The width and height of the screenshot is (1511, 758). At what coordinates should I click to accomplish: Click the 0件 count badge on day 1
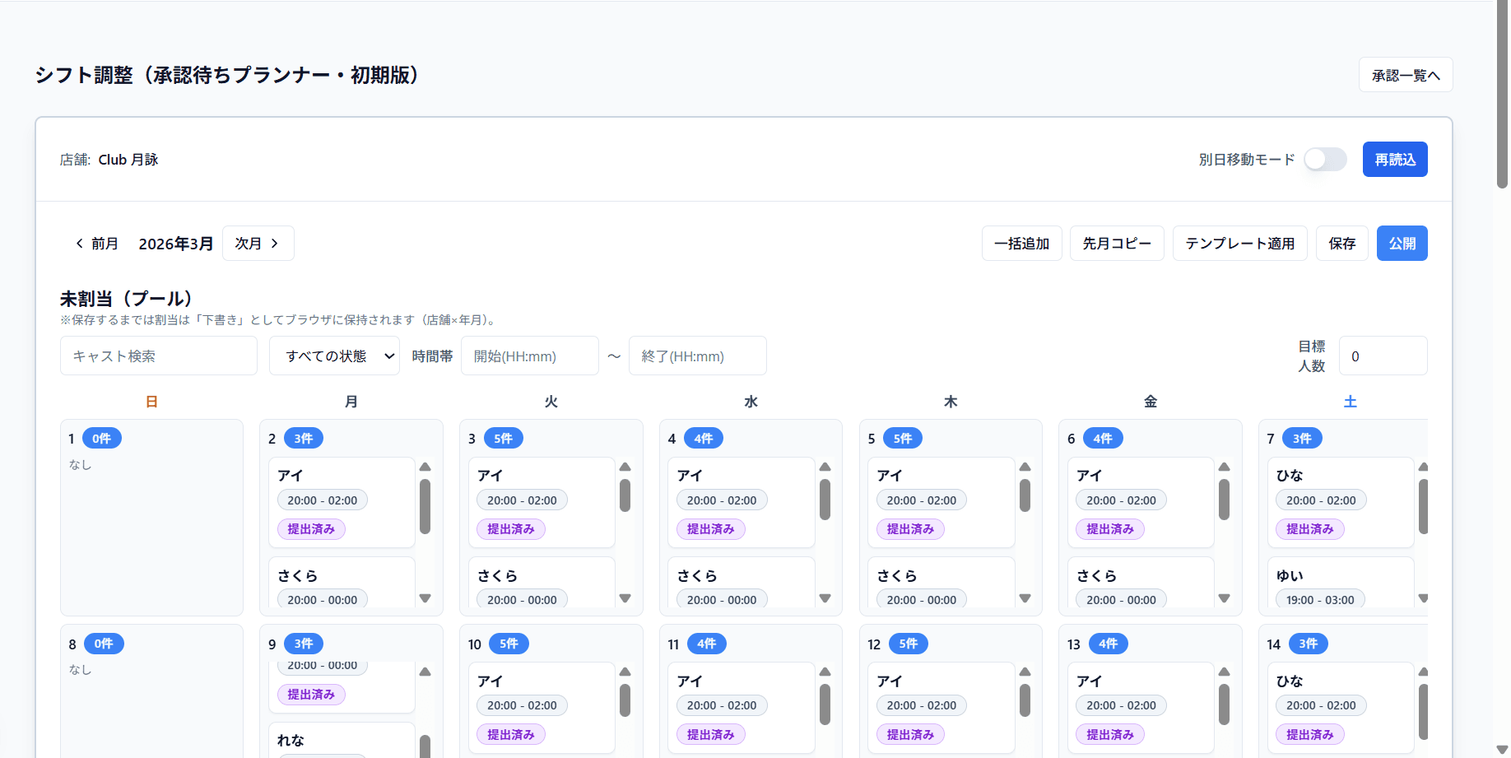point(102,439)
